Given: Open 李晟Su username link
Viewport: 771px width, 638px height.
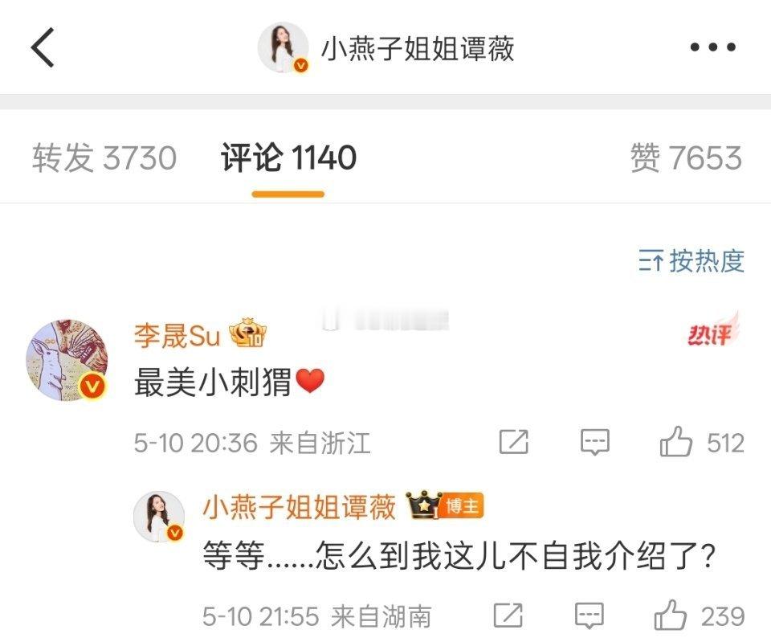Looking at the screenshot, I should pos(177,336).
